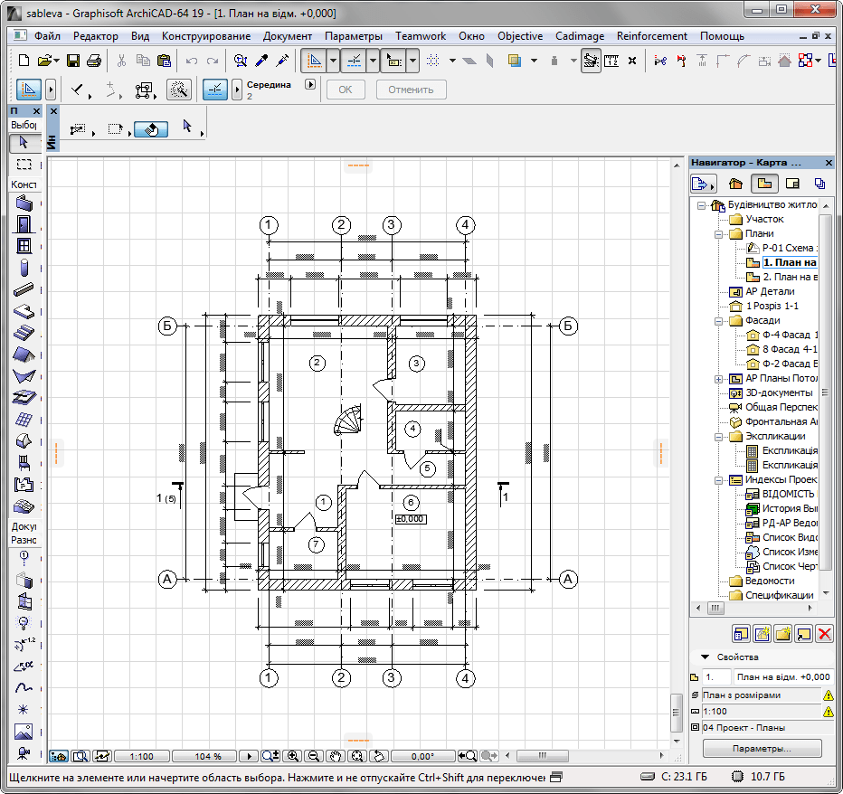This screenshot has width=843, height=794.
Task: Open the Документ menu
Action: tap(287, 36)
